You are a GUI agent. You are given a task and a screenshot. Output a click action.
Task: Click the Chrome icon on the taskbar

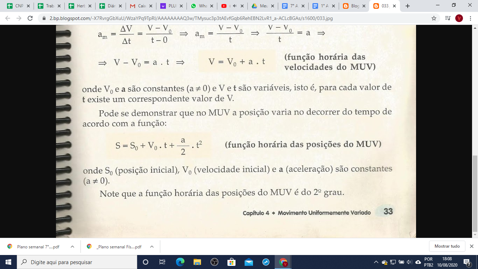[x=283, y=262]
